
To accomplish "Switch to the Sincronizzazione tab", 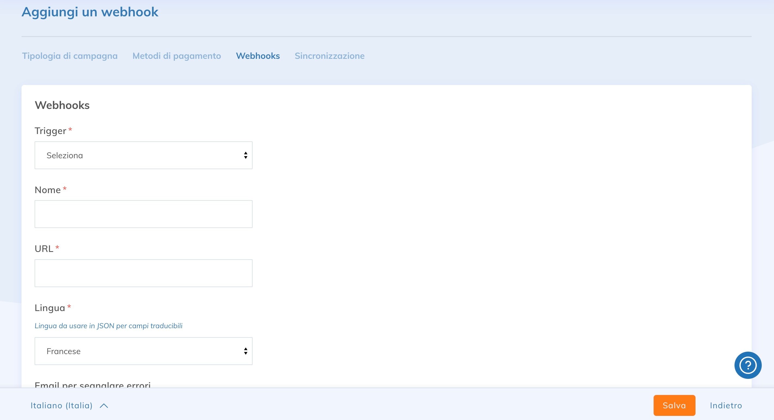I will coord(329,56).
